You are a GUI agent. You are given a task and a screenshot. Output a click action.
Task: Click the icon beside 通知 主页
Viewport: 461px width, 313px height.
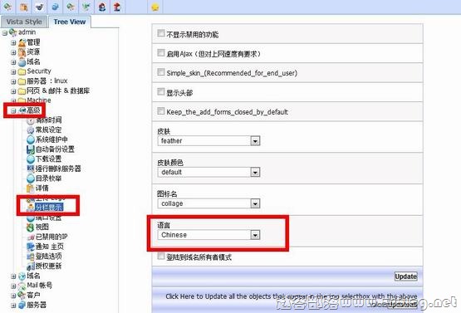click(31, 247)
